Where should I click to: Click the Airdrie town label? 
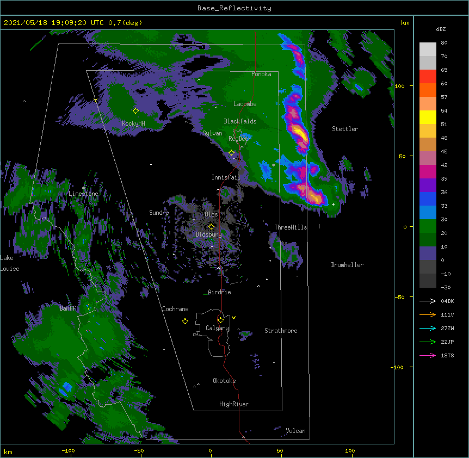click(x=220, y=292)
